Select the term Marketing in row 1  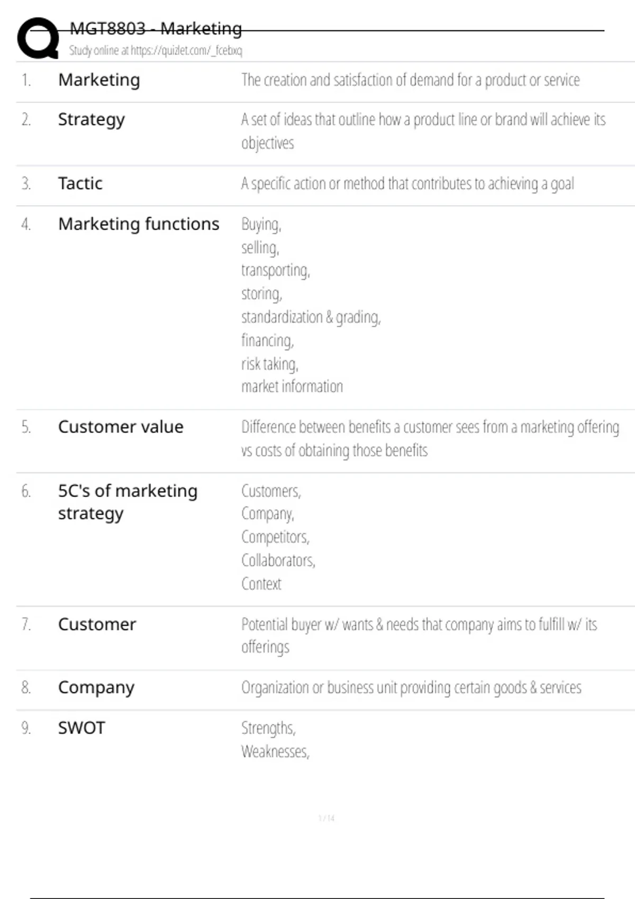99,80
